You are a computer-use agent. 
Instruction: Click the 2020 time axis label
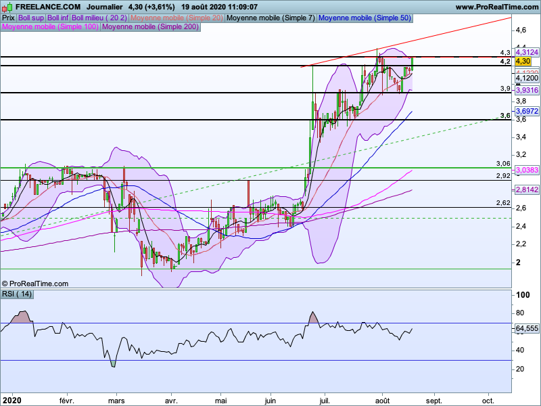(x=12, y=401)
